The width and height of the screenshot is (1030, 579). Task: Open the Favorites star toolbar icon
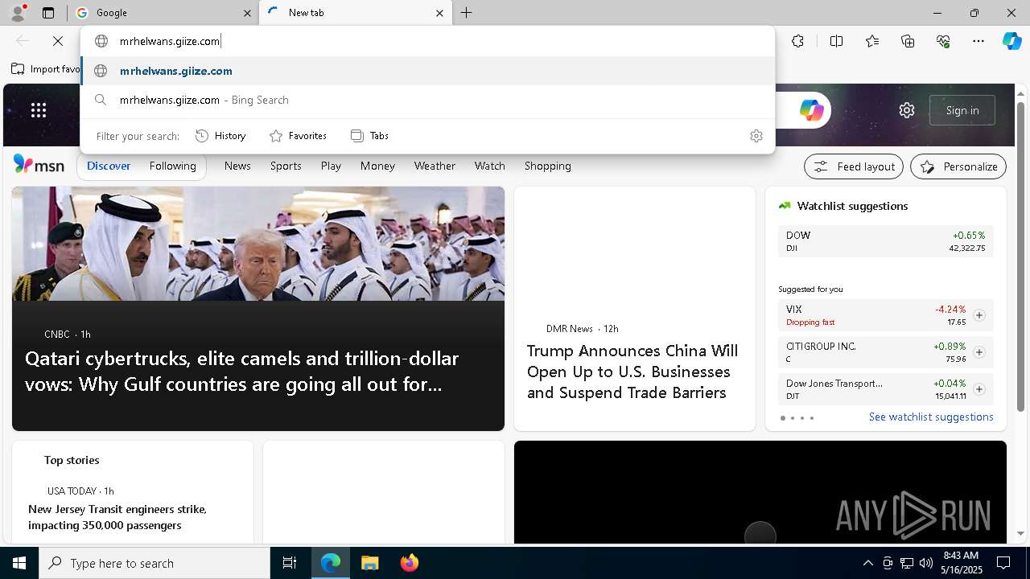(872, 41)
